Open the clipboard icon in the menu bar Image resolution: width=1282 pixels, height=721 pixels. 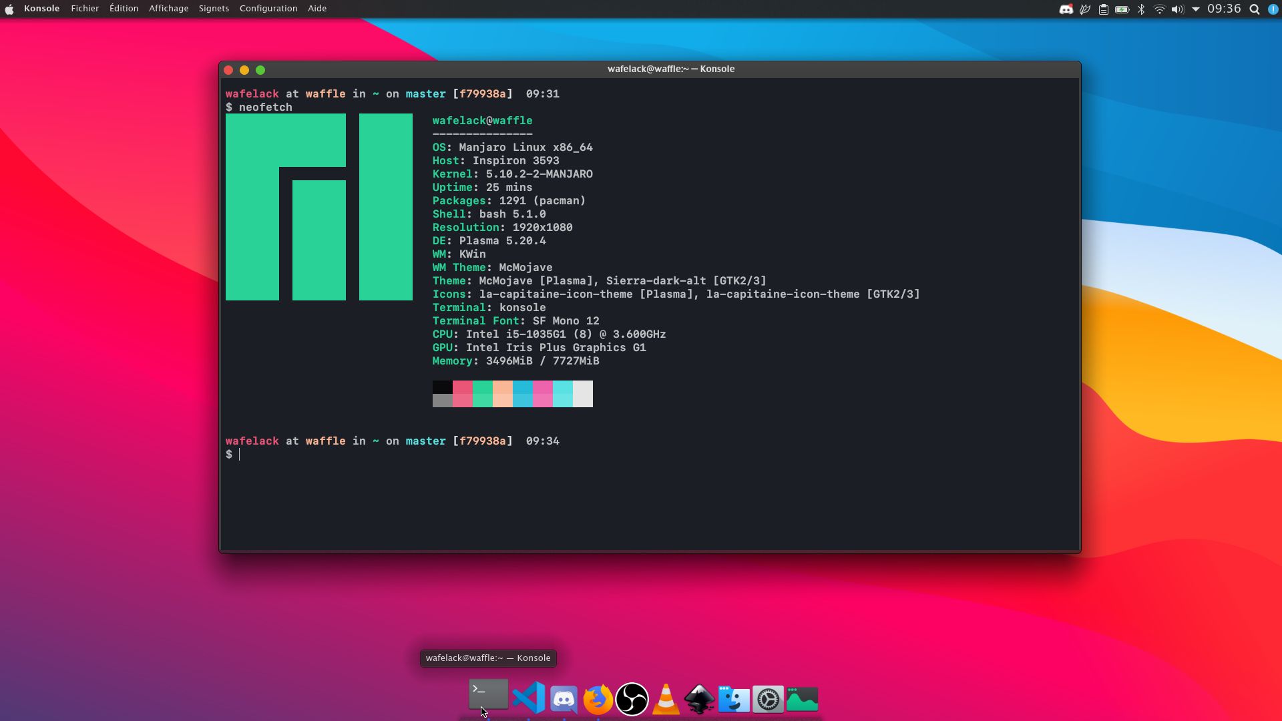click(1104, 9)
